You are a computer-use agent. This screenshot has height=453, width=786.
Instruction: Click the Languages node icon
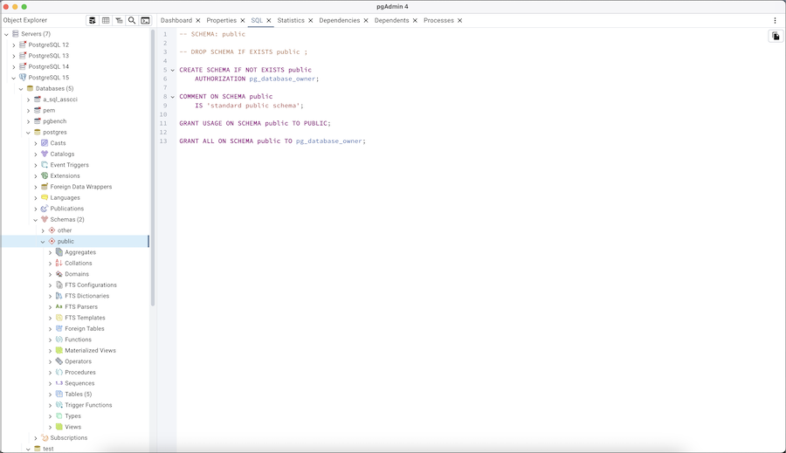(45, 197)
